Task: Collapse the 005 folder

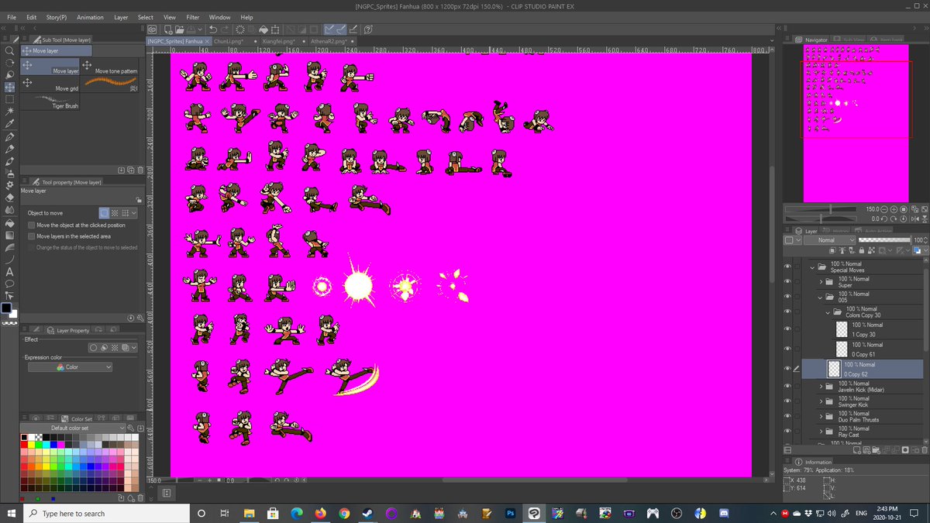Action: tap(820, 297)
